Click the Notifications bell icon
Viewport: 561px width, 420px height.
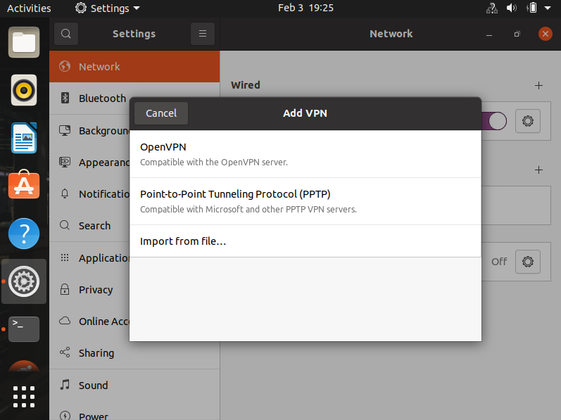coord(65,193)
